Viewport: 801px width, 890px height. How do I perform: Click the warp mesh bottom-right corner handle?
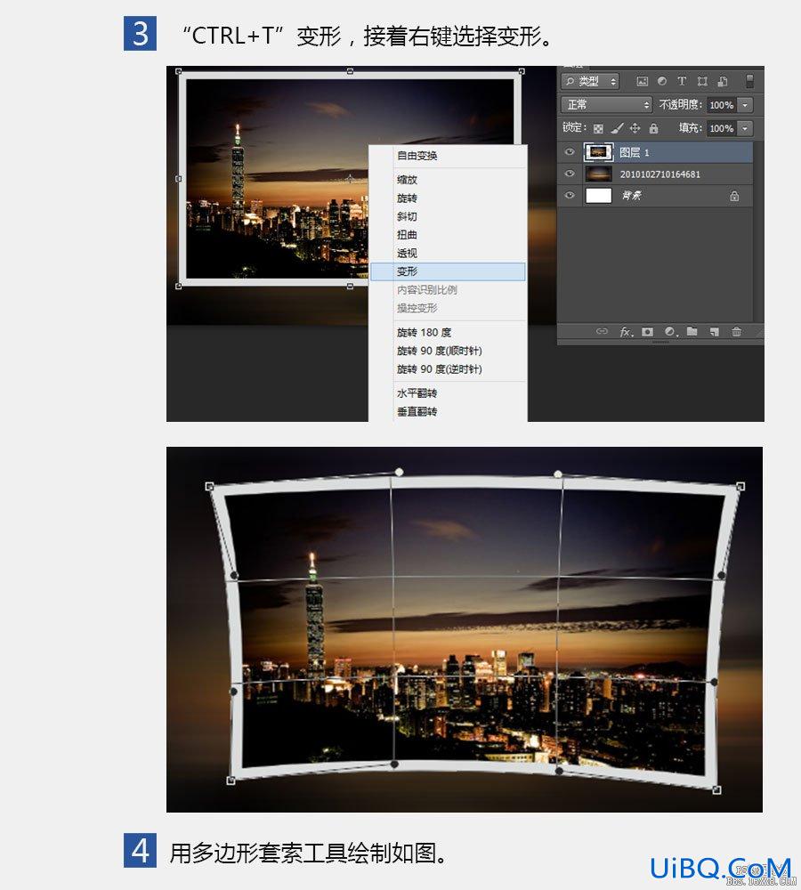tap(717, 790)
